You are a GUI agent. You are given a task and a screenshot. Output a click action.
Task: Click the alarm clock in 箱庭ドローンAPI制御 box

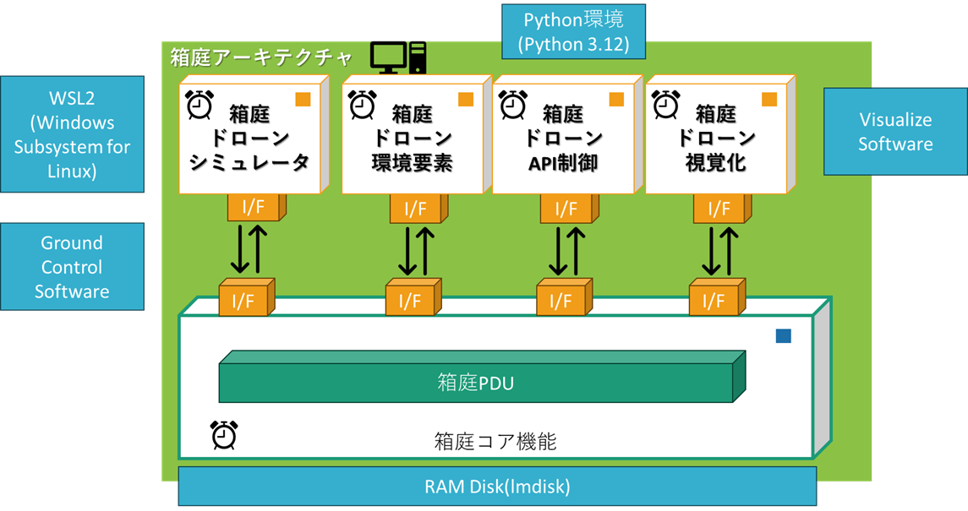click(513, 105)
